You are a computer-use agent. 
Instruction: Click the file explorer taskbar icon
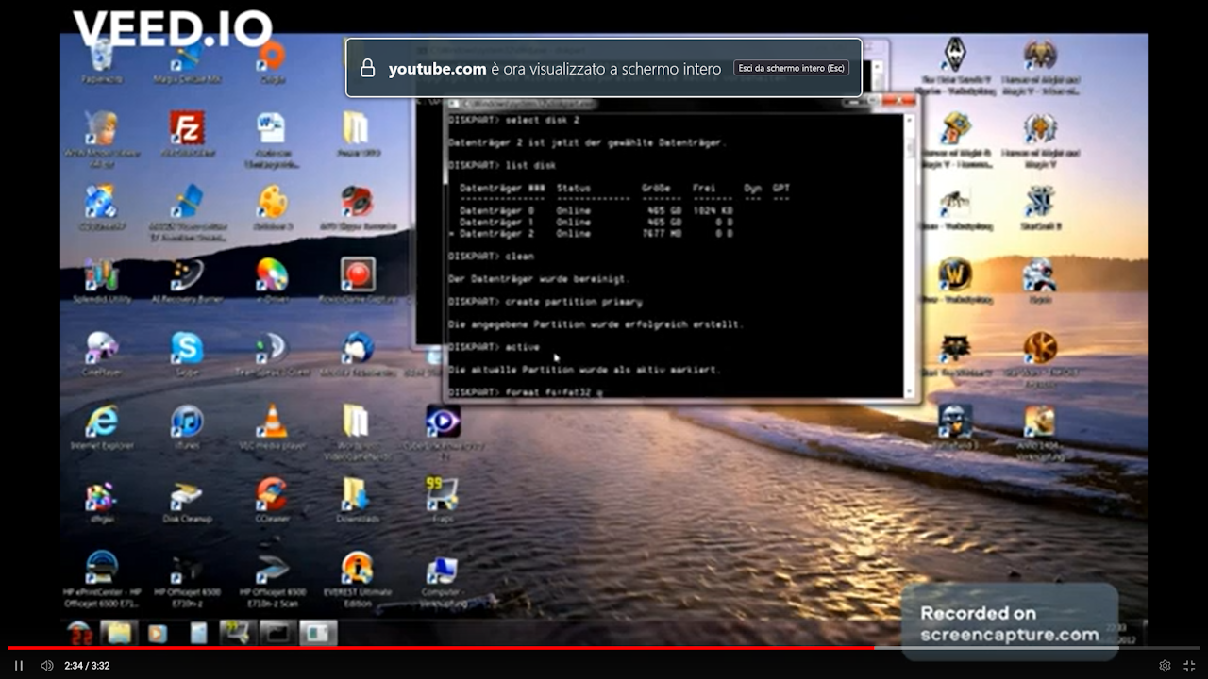click(x=119, y=633)
